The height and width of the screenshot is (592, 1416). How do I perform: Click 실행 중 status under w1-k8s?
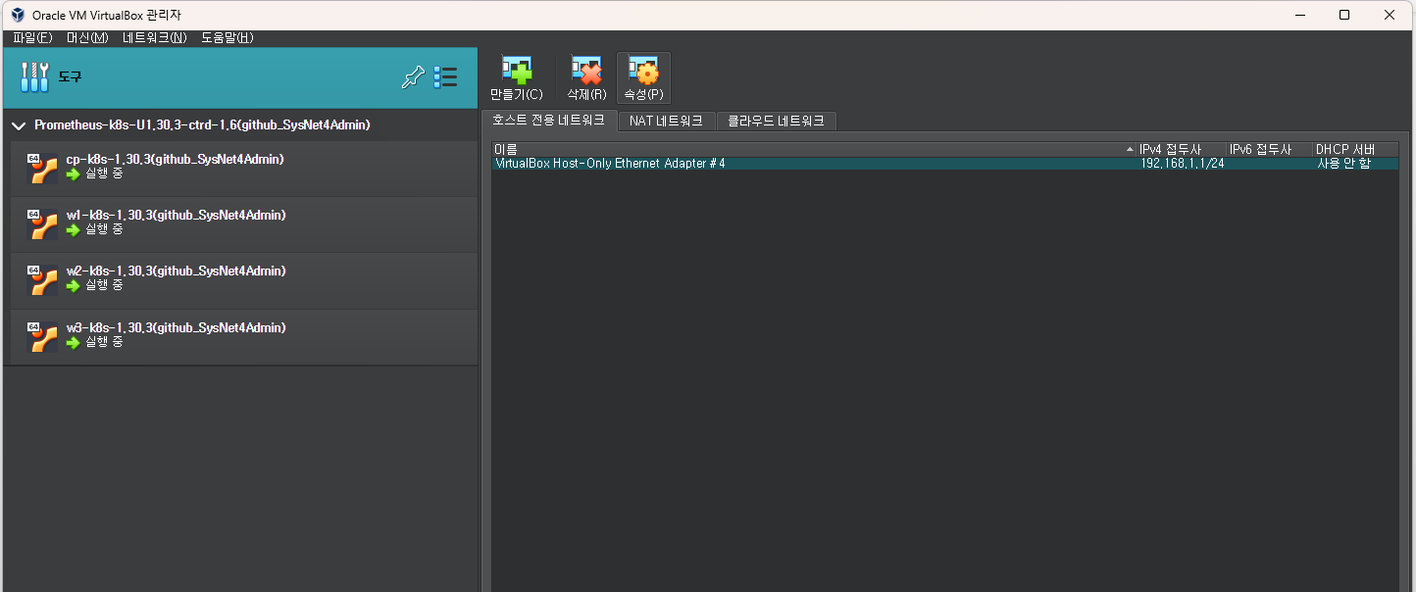pos(104,229)
